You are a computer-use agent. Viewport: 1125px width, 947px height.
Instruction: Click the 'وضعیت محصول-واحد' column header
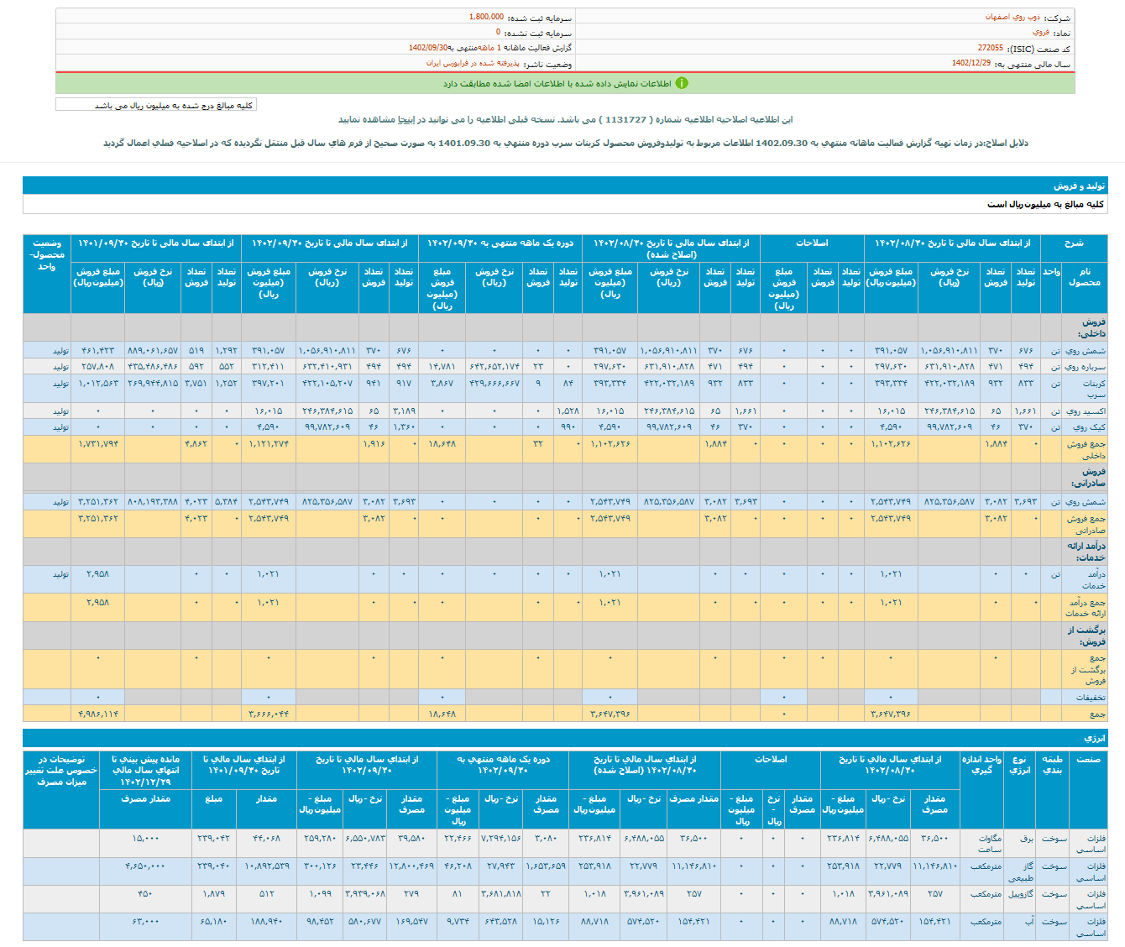pos(47,254)
